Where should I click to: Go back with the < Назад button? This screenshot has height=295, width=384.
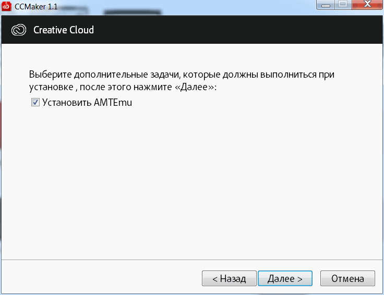click(229, 278)
